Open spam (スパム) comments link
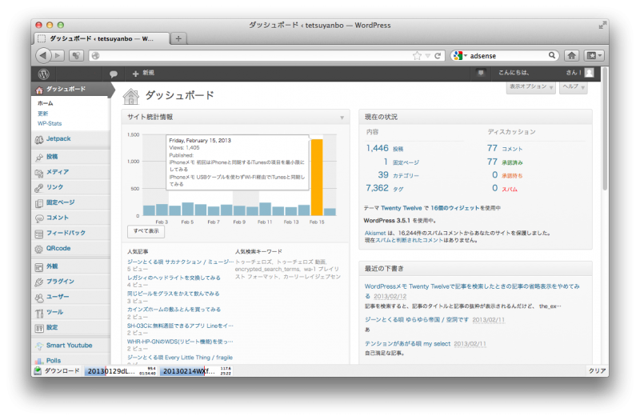This screenshot has height=420, width=640. pyautogui.click(x=510, y=190)
